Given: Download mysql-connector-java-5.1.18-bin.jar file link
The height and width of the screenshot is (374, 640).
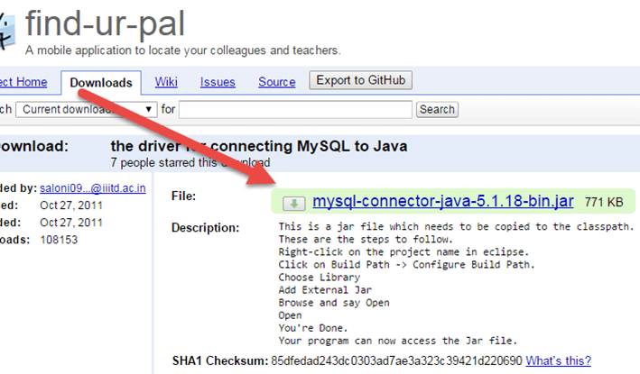Looking at the screenshot, I should tap(443, 203).
